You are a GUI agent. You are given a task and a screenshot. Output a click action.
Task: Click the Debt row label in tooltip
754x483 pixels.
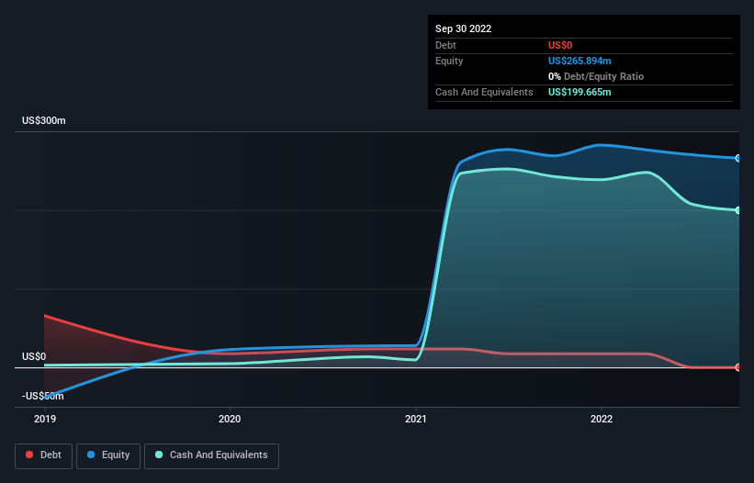(x=445, y=45)
